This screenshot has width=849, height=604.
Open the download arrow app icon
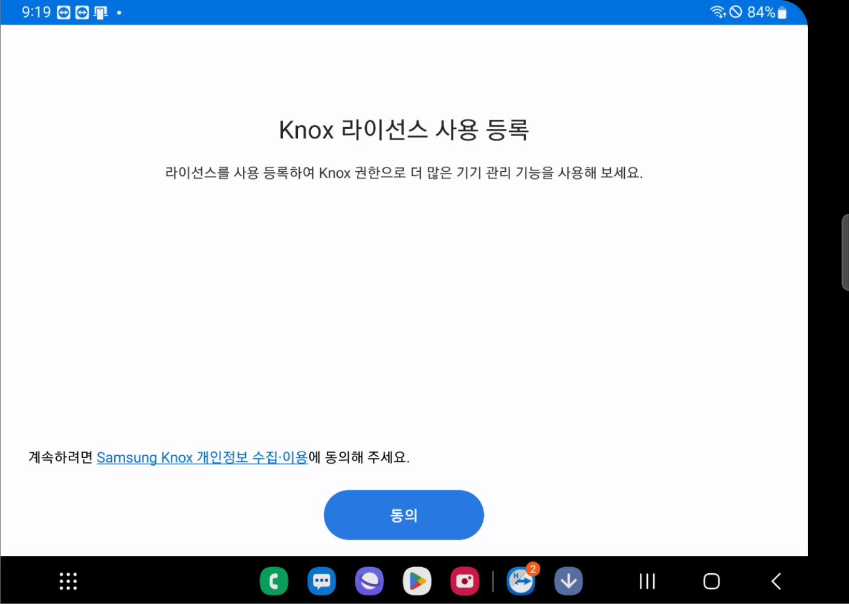coord(569,582)
